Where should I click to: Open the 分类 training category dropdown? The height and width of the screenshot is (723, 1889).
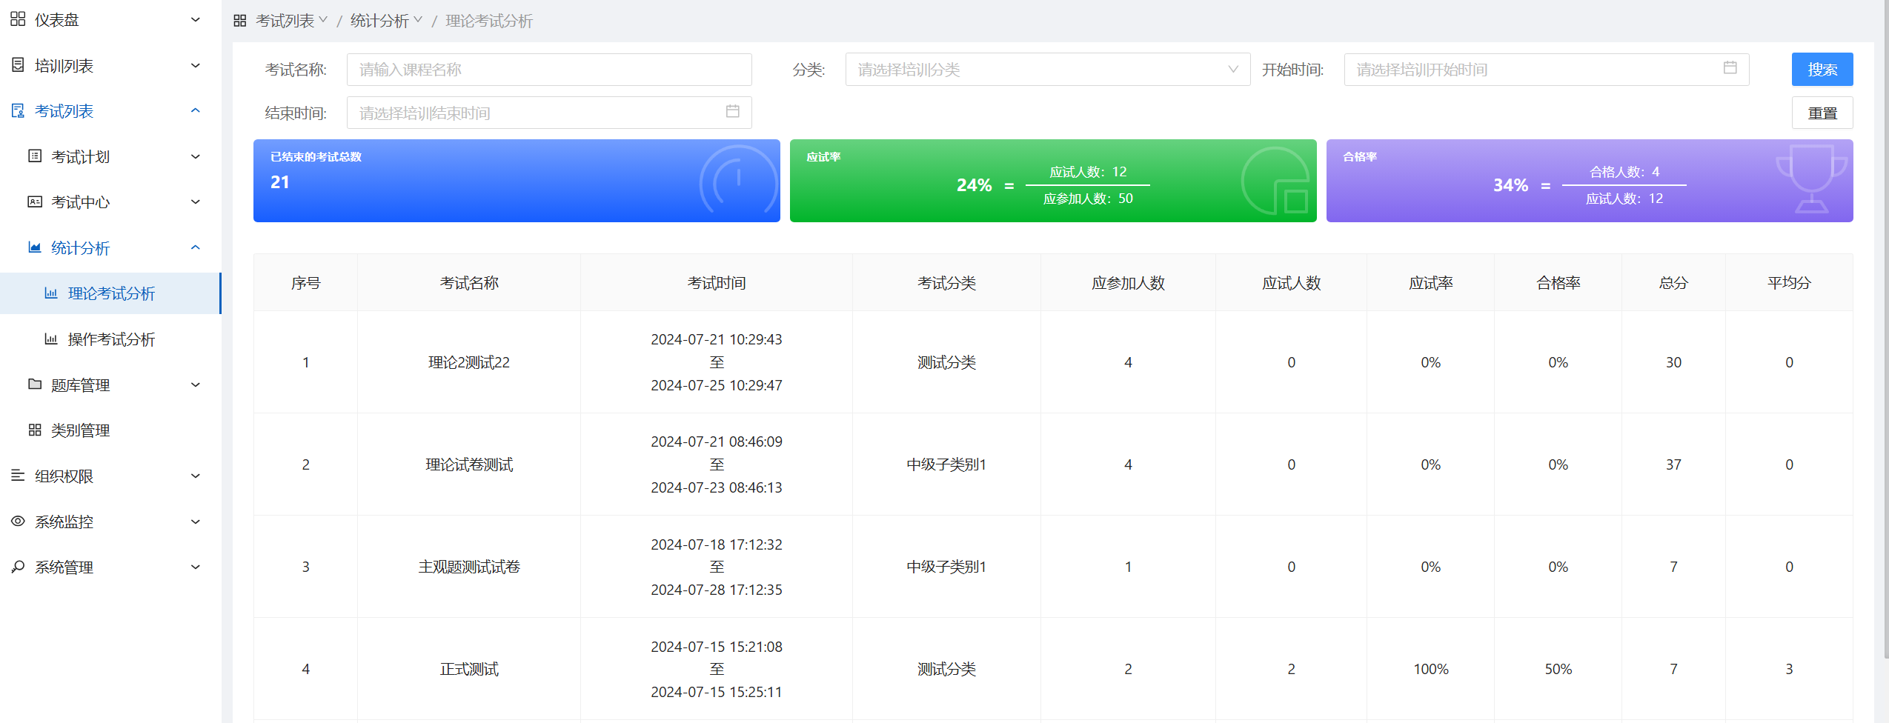[x=1046, y=70]
